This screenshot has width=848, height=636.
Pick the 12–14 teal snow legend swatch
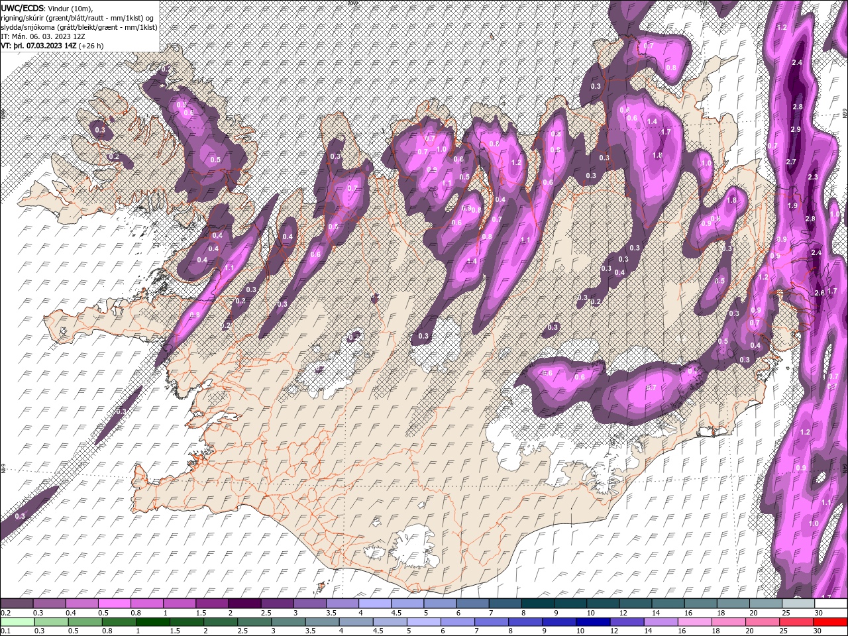pos(635,604)
